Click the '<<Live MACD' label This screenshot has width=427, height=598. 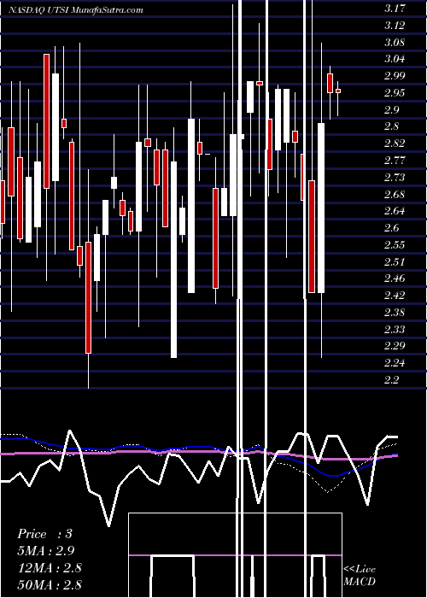pyautogui.click(x=360, y=575)
